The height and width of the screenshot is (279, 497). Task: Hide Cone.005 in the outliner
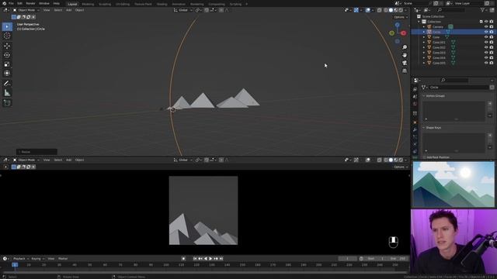tap(486, 63)
